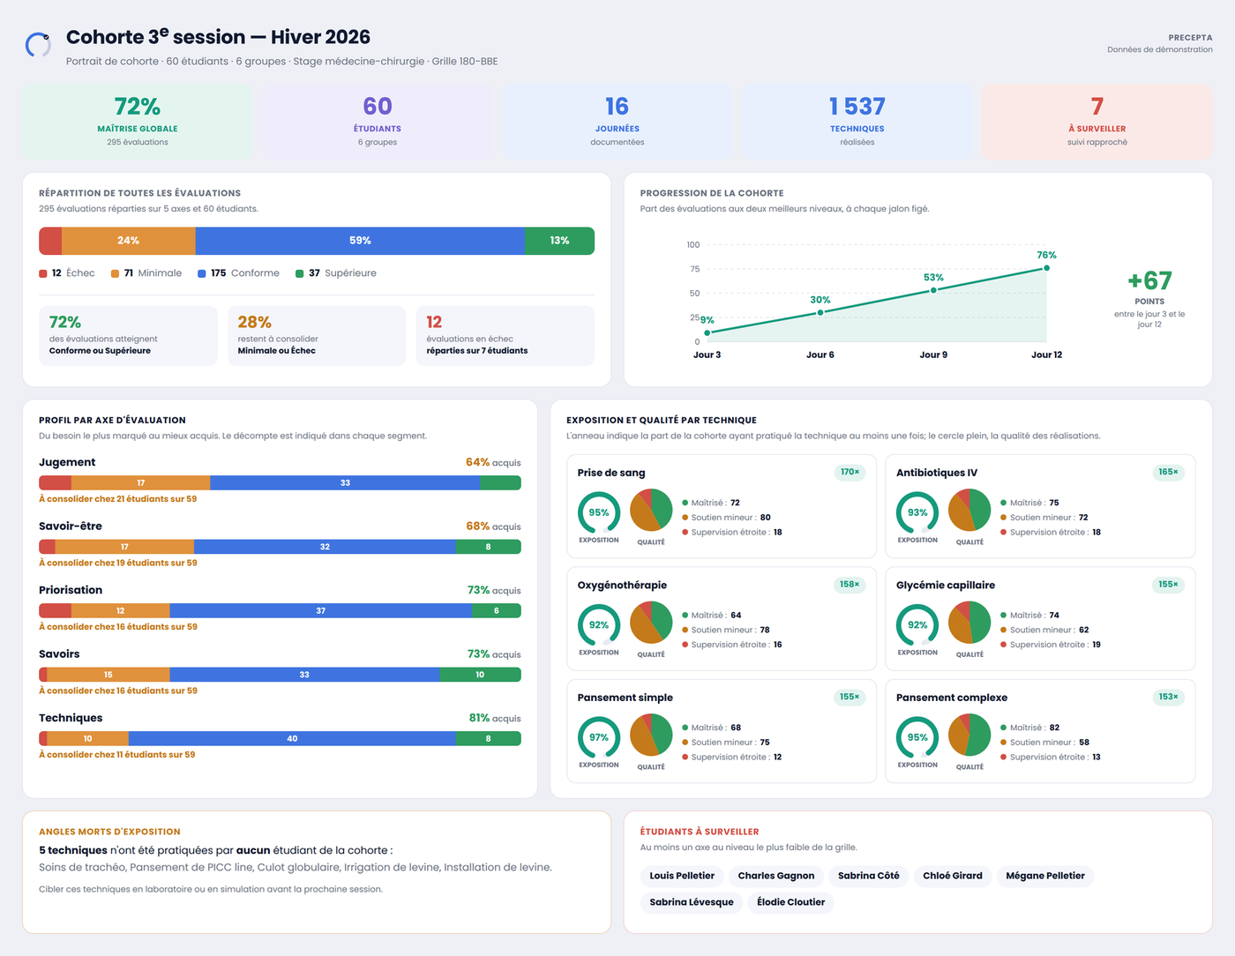The image size is (1235, 956).
Task: Open the Mégane Pelletier student chip
Action: click(1045, 876)
